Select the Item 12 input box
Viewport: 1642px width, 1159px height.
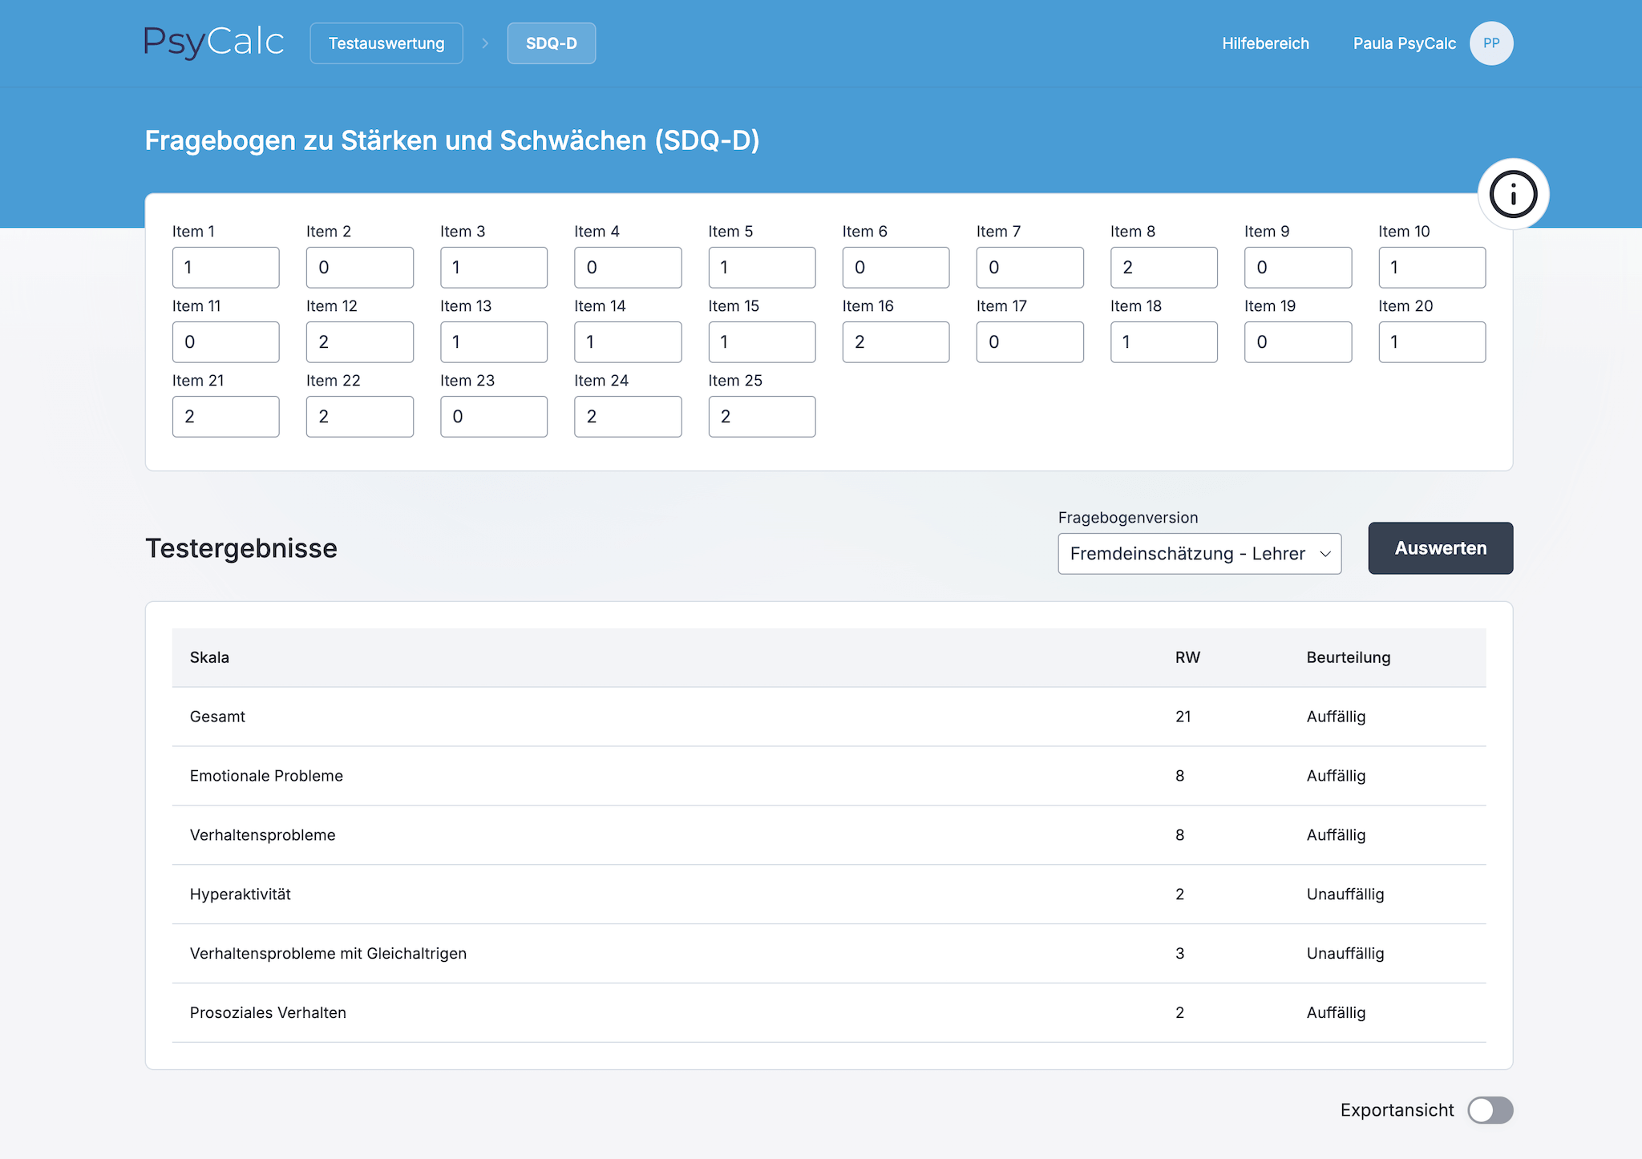click(x=360, y=342)
